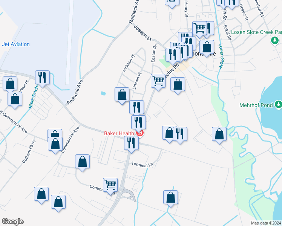Click the Mehrhof Pond park tree icon
Viewport: 282px width, 226px height.
point(279,105)
